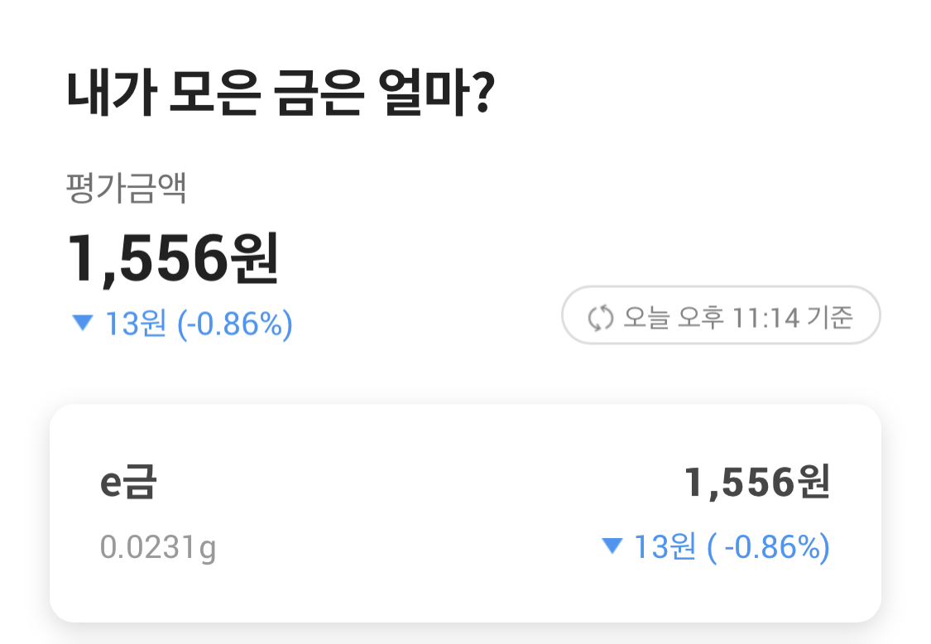Select the e금 title label
This screenshot has width=931, height=644.
128,482
